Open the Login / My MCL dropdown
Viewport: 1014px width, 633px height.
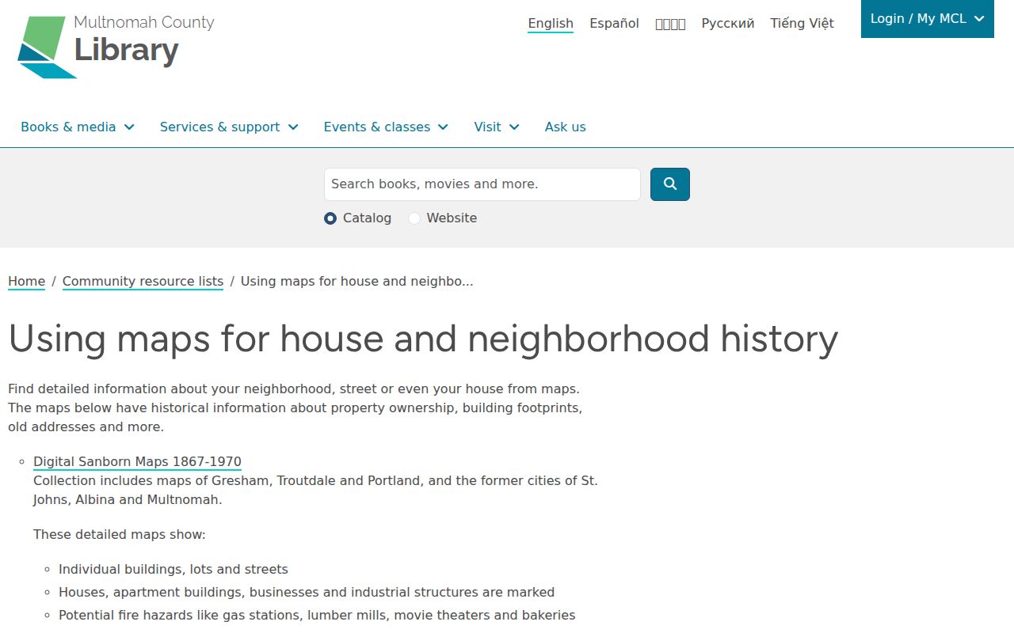tap(928, 19)
